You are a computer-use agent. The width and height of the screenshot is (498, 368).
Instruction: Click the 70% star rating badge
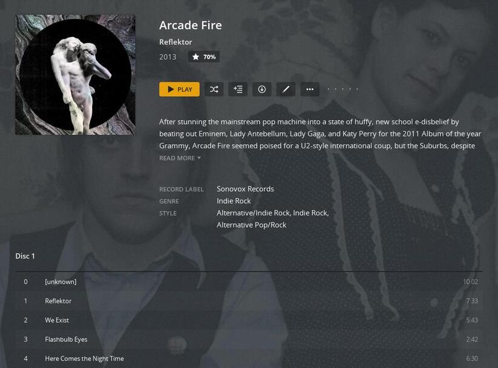(203, 57)
